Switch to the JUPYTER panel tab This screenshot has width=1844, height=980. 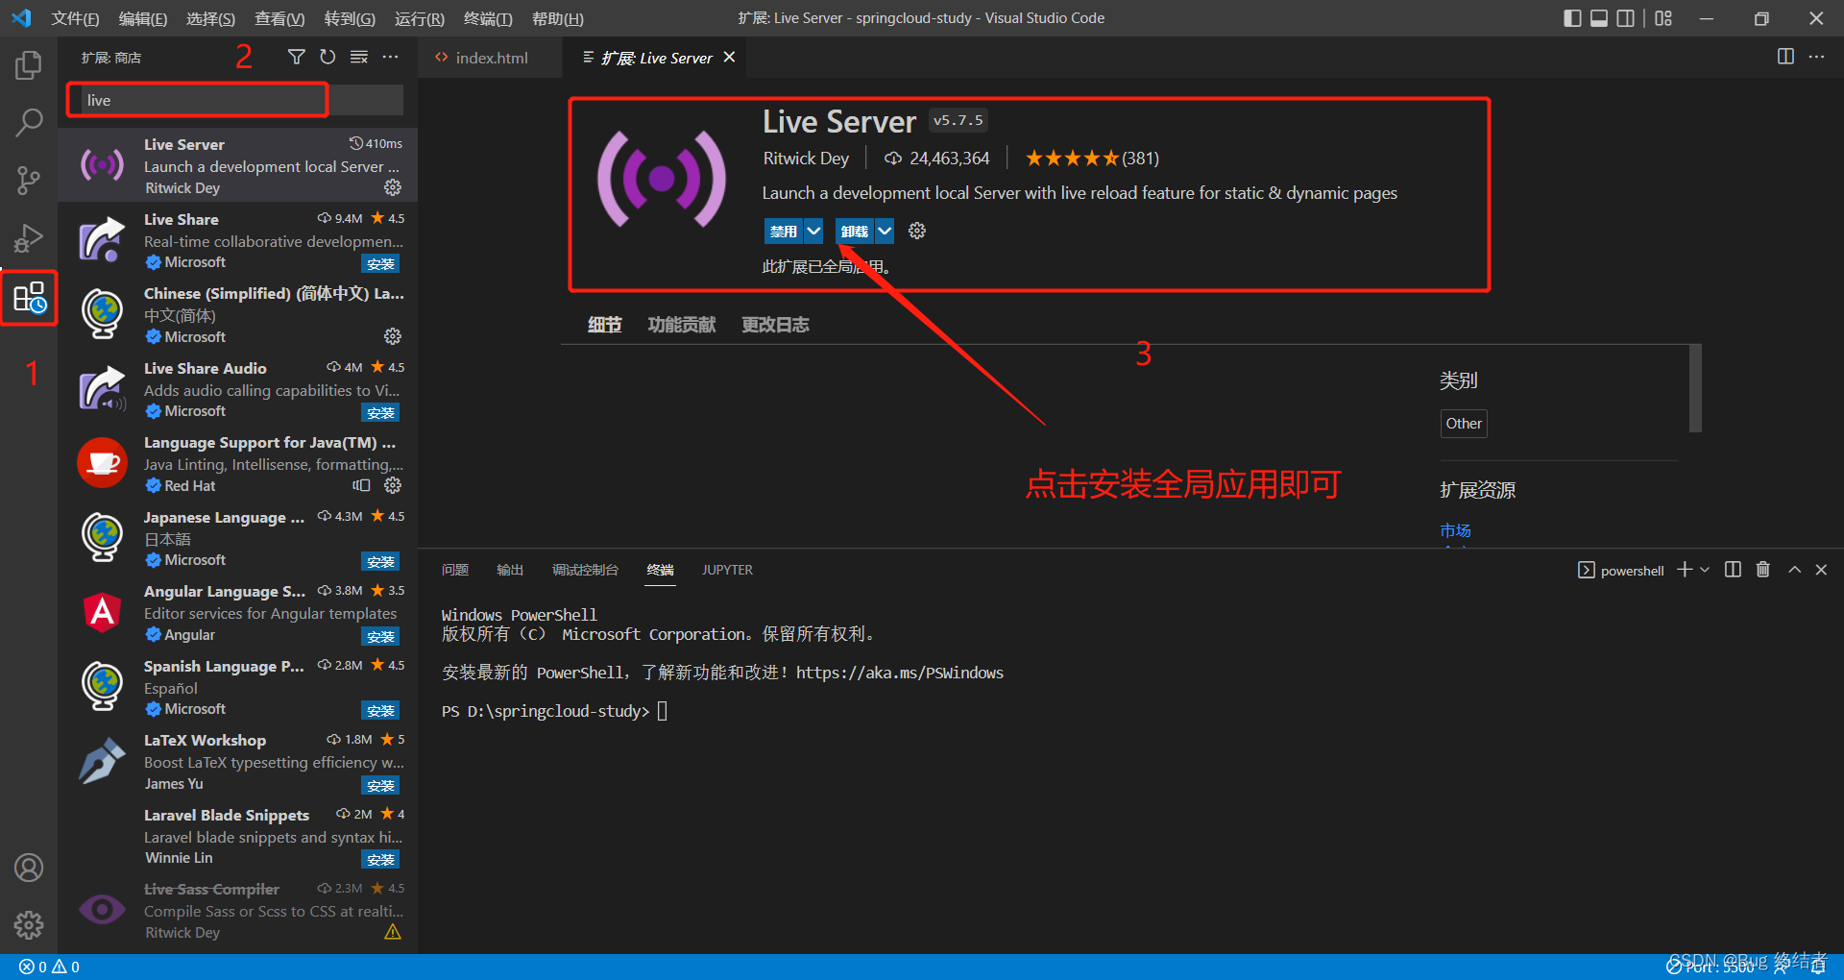(x=727, y=570)
